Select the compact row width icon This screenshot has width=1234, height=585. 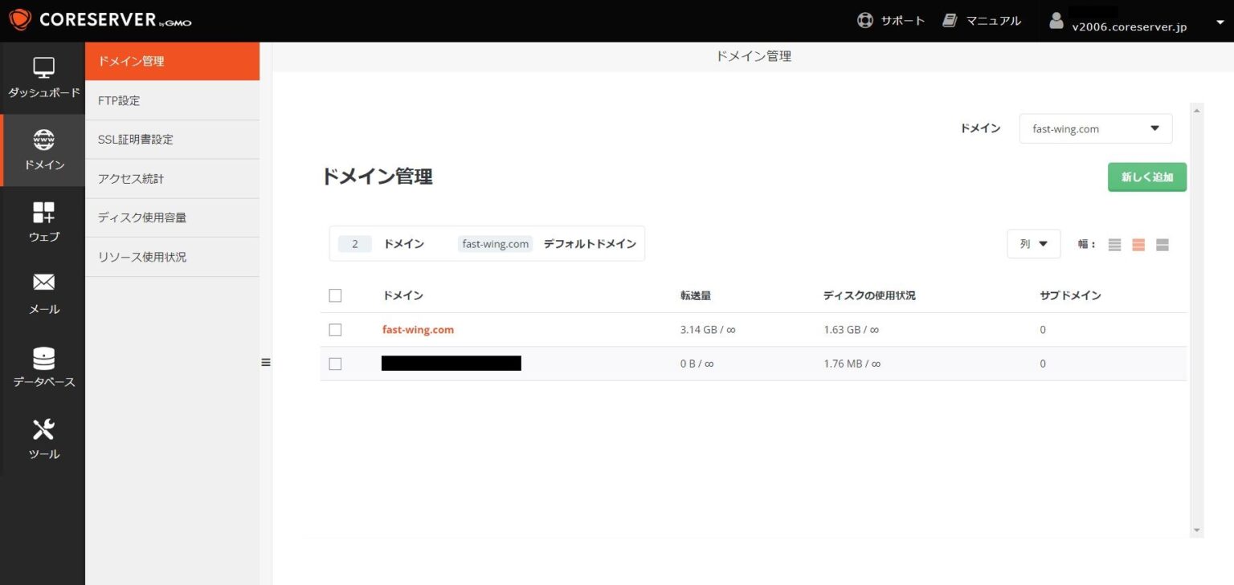coord(1114,245)
